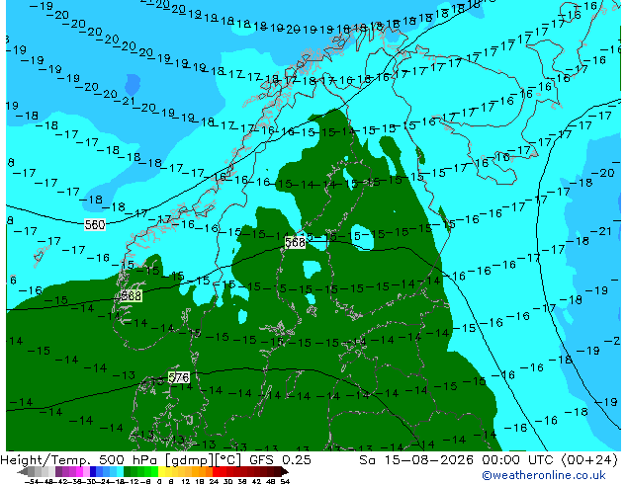Screen dimensions: 627x484
Task: Click the '-54' label at color scale start
Action: click(31, 481)
